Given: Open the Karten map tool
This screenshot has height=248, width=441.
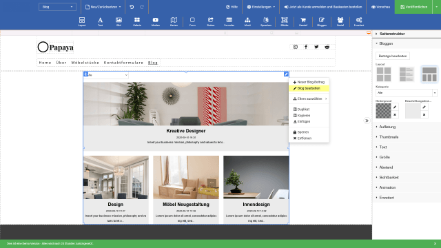Looking at the screenshot, I should tap(174, 21).
